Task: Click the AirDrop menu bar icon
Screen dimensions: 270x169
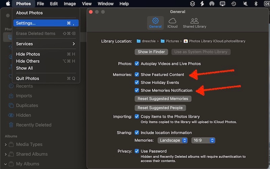Action: click(x=212, y=4)
